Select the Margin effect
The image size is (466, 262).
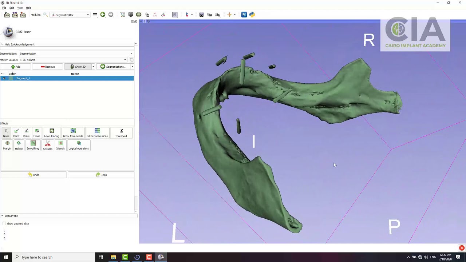pyautogui.click(x=7, y=145)
